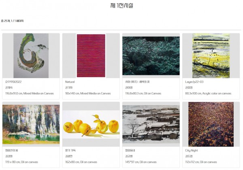Click the 'City Night' artwork title
This screenshot has height=170, width=243.
coord(192,150)
